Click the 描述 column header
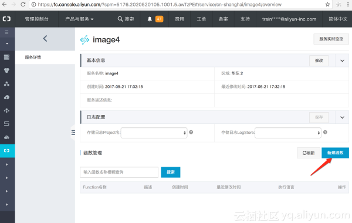The height and width of the screenshot is (223, 352). (148, 187)
